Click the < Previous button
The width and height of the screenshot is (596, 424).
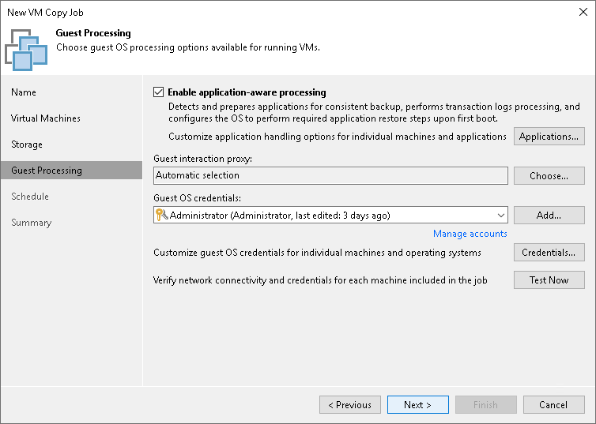349,404
